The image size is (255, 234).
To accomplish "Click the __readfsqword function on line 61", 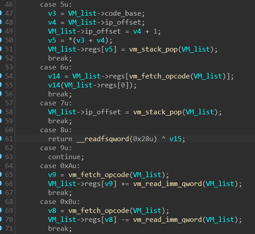I will 103,139.
